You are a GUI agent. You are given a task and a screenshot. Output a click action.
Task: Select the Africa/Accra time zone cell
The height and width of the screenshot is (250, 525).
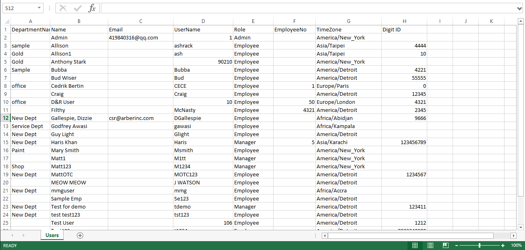tap(349, 190)
